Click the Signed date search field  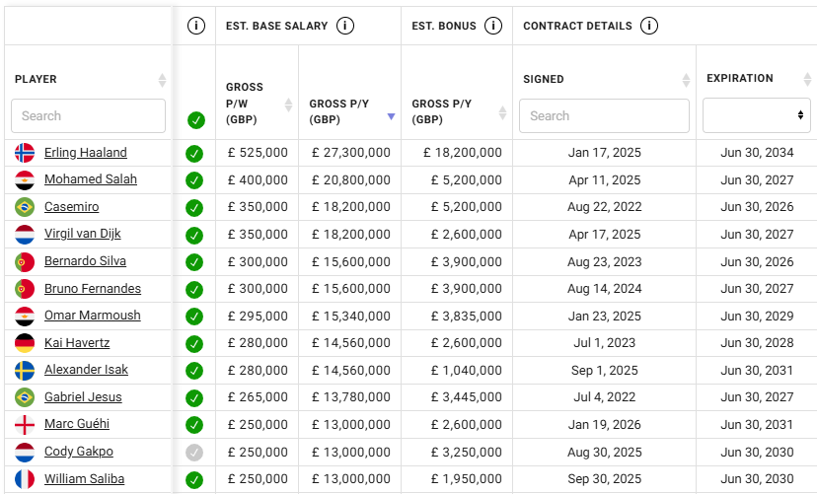[x=603, y=115]
